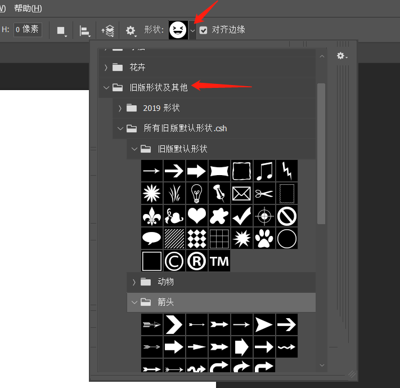
Task: Select the splat blob shape
Action: pos(219,216)
